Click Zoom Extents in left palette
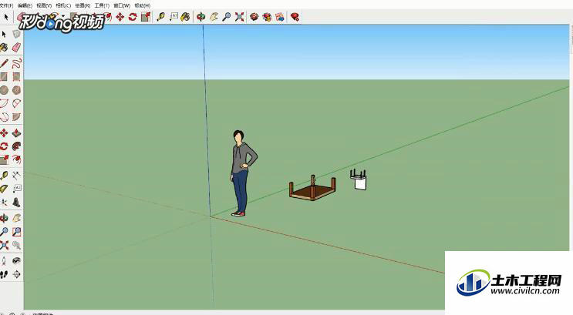The image size is (573, 315). [4, 245]
